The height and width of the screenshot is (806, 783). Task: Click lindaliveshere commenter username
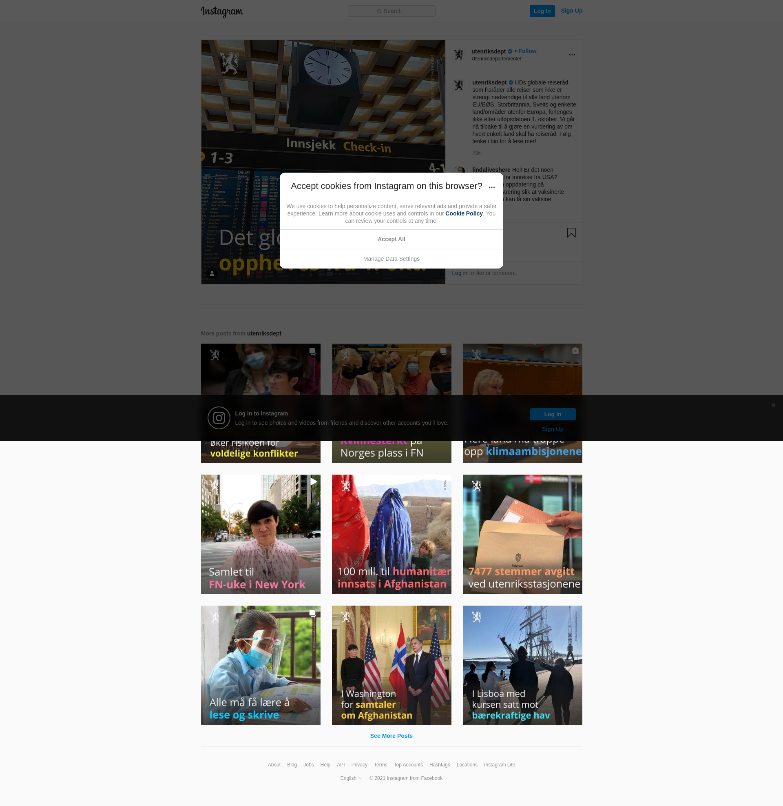(x=491, y=170)
